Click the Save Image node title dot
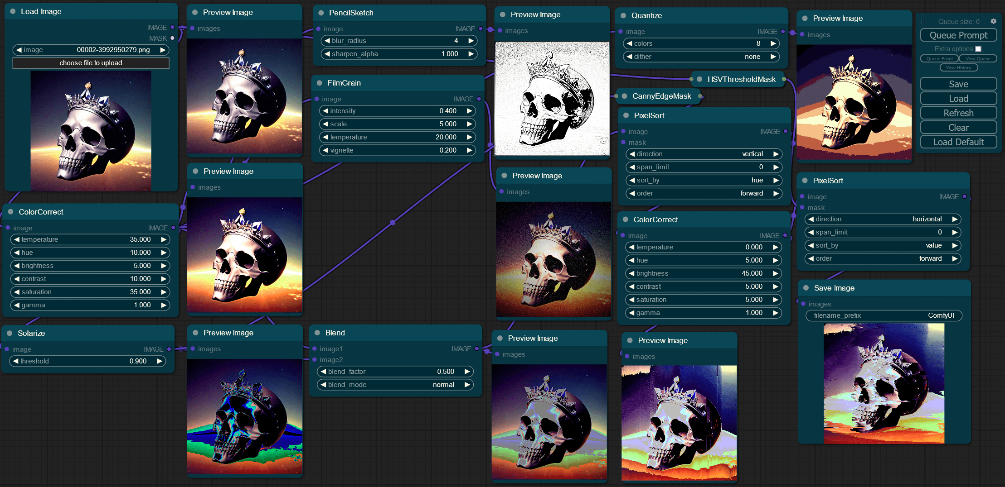Screen dimensions: 1005x487 point(806,288)
